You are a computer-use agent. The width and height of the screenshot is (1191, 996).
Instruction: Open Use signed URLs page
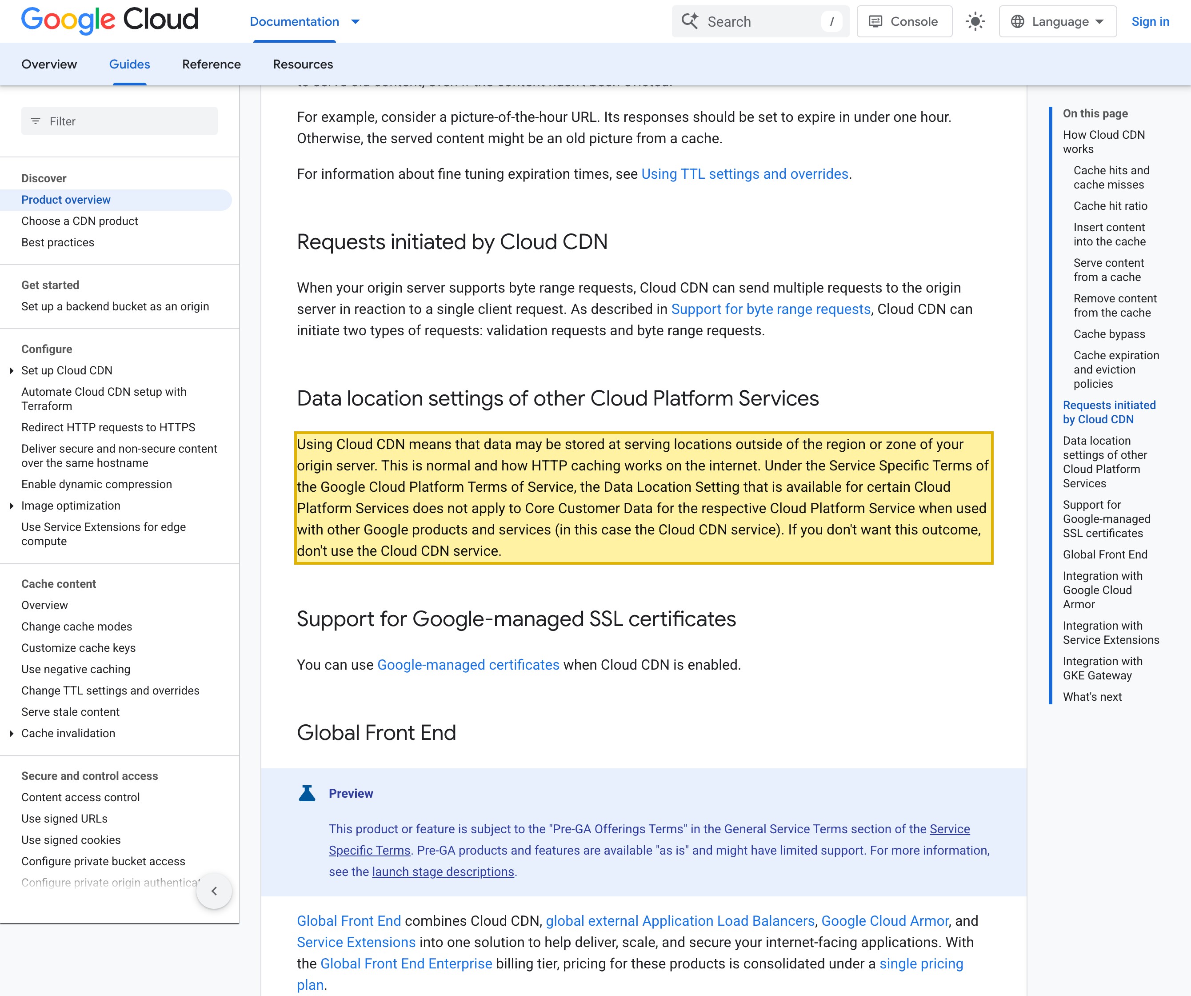tap(64, 819)
